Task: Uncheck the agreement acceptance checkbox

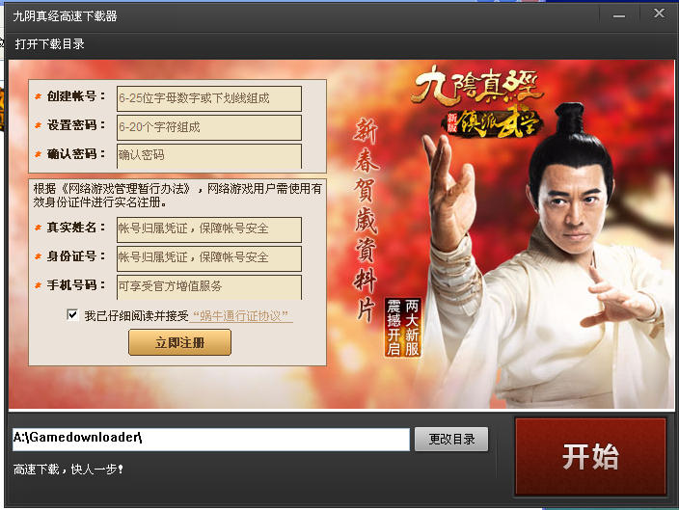Action: coord(72,314)
